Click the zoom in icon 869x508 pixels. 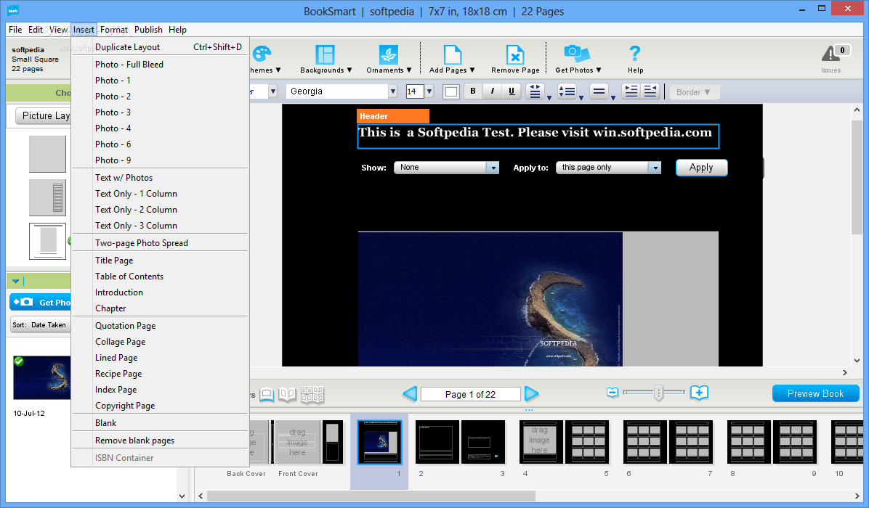[x=700, y=393]
